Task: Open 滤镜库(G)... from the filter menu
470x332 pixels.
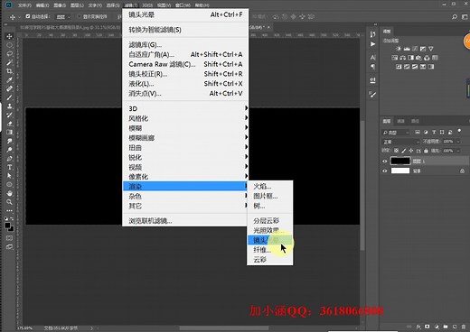Action: click(x=185, y=45)
